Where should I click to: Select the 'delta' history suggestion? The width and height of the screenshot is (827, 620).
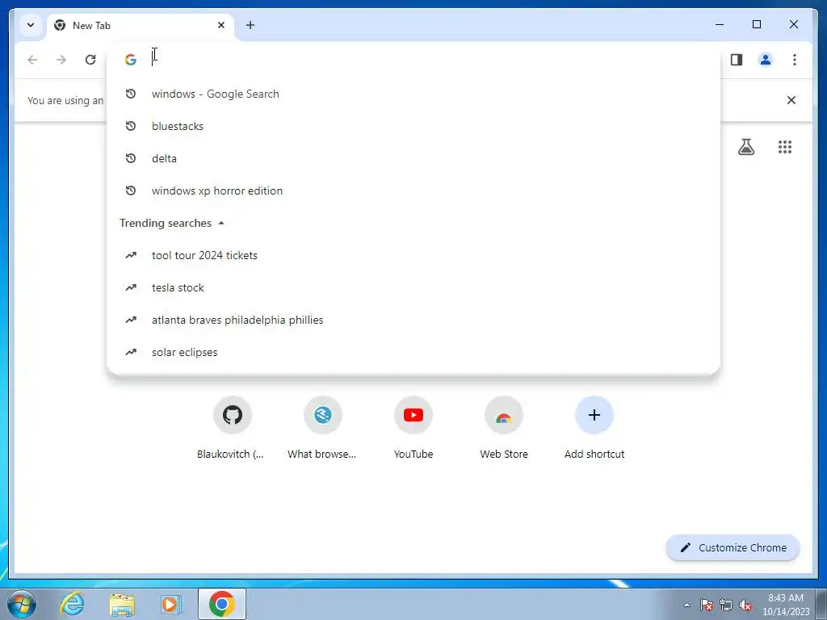coord(413,158)
